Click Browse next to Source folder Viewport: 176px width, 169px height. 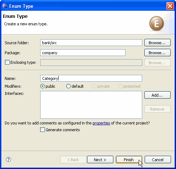tap(158, 43)
